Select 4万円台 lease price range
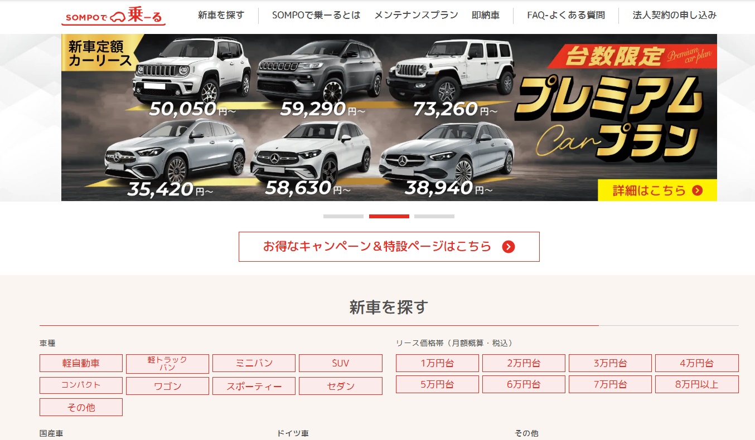Image resolution: width=755 pixels, height=440 pixels. (x=697, y=363)
